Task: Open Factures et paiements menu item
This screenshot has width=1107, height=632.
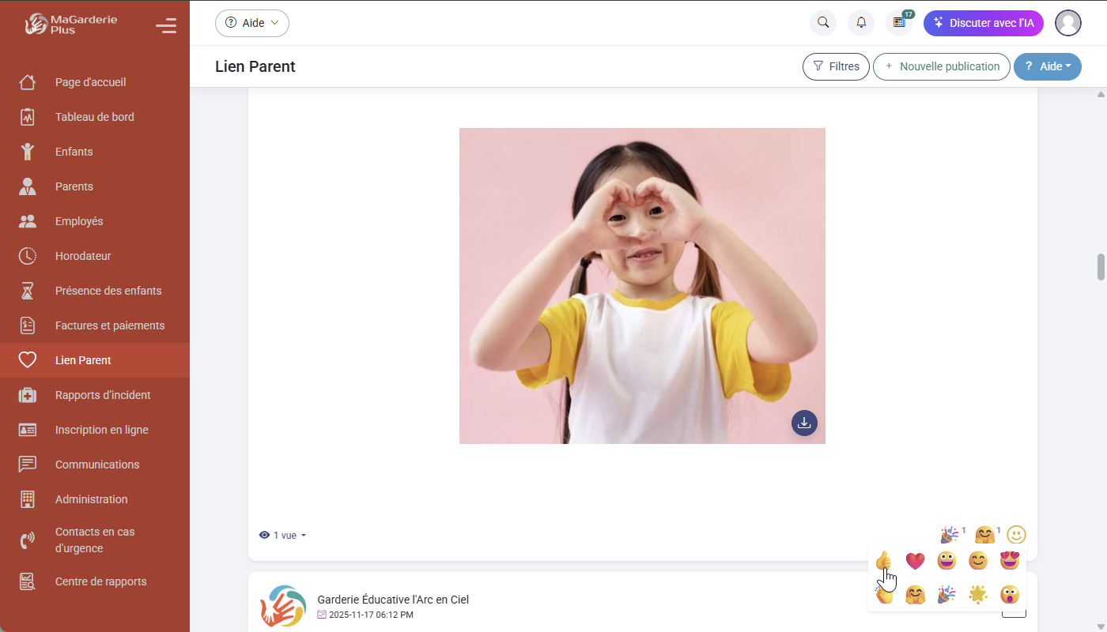Action: click(110, 325)
